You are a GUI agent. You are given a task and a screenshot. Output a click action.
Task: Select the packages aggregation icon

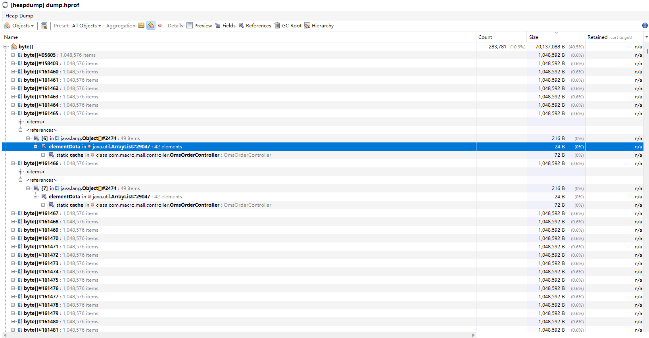pos(141,25)
